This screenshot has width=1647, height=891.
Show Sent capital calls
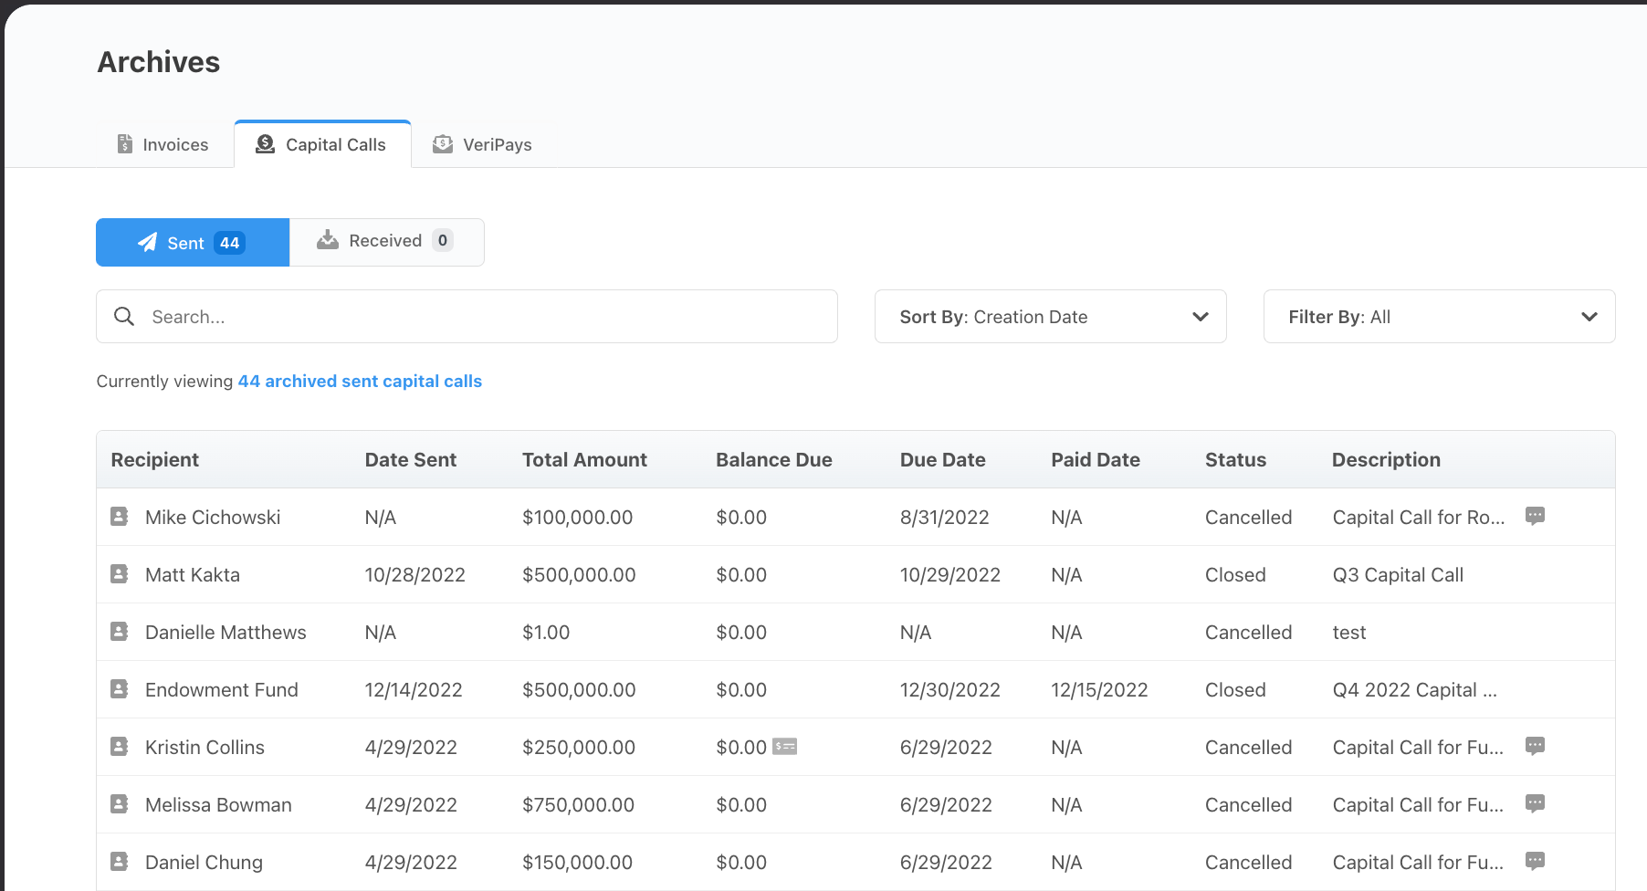[x=193, y=242]
